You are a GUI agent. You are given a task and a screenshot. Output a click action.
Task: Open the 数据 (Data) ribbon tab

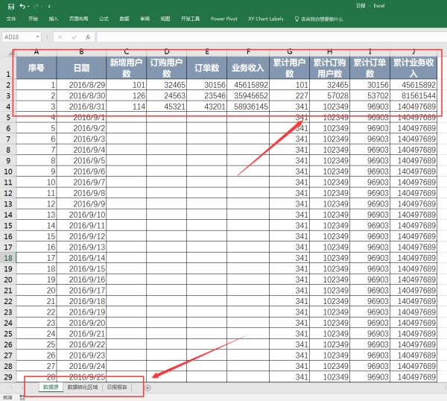(124, 19)
